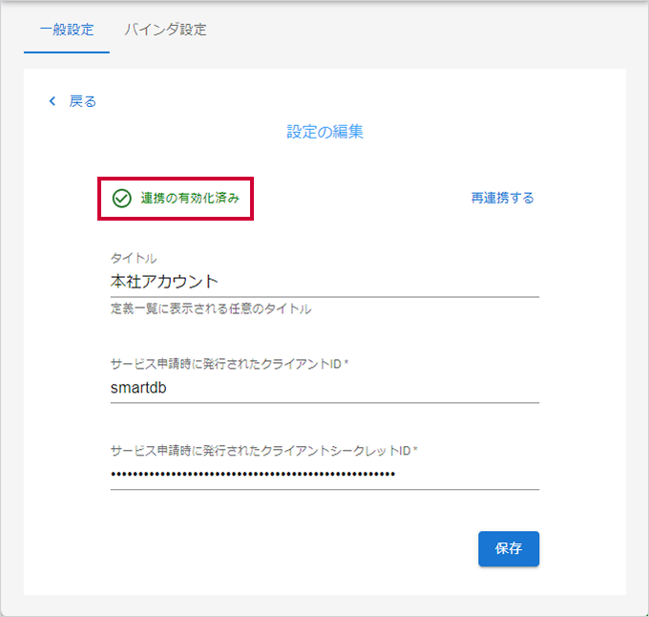Click the helper text 定義一覧に表示される任意のタイトル
Screen dimensions: 649x617
coord(211,309)
